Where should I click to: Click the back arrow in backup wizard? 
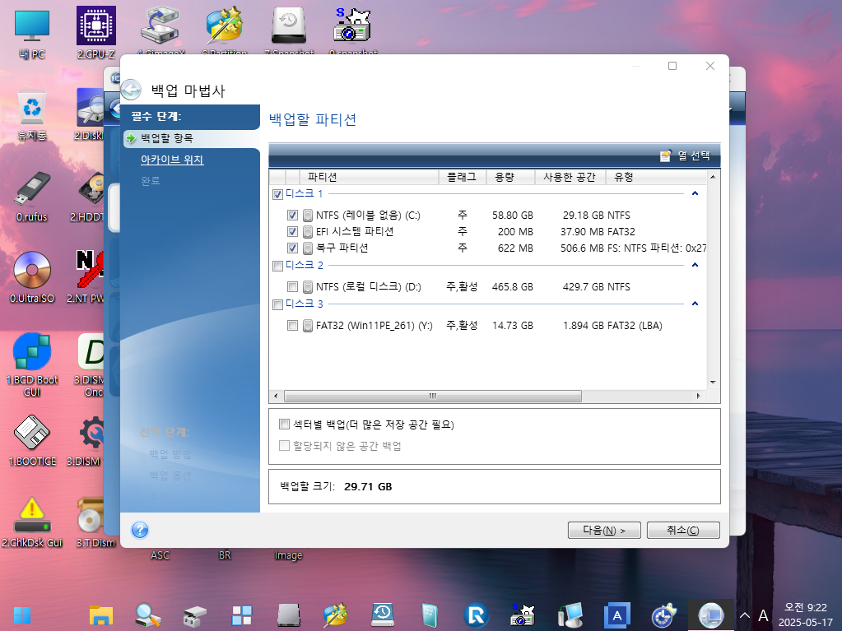pos(131,90)
